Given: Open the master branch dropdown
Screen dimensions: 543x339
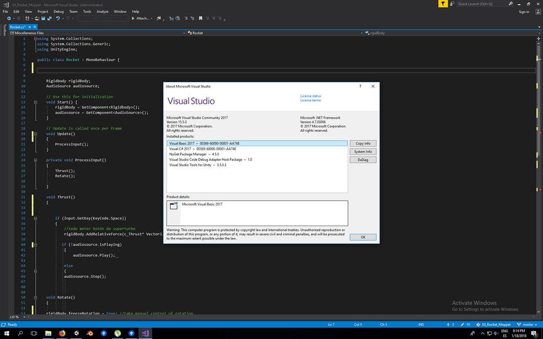Looking at the screenshot, I should 528,324.
